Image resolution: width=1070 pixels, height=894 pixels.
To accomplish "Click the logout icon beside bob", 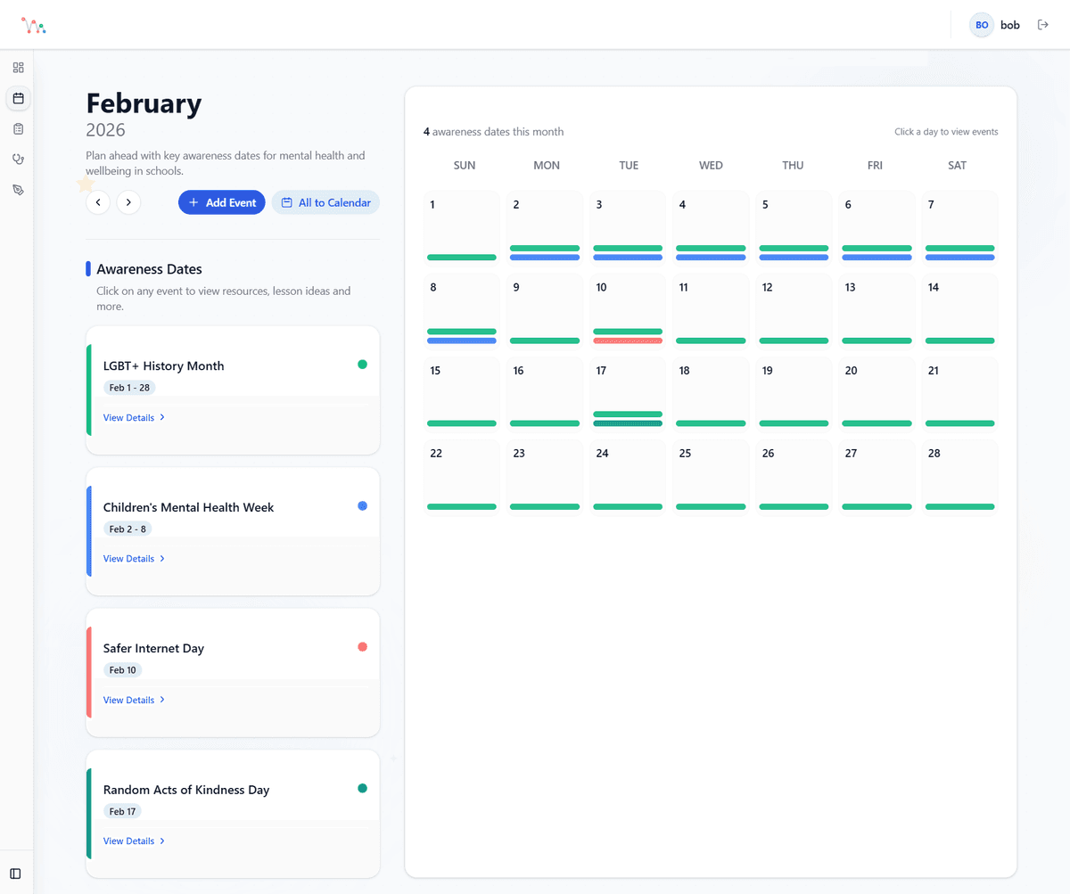I will (x=1043, y=25).
